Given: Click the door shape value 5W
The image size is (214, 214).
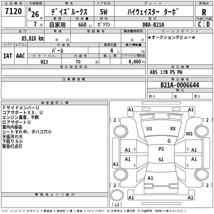Looking at the screenshot, I should click(x=104, y=12).
